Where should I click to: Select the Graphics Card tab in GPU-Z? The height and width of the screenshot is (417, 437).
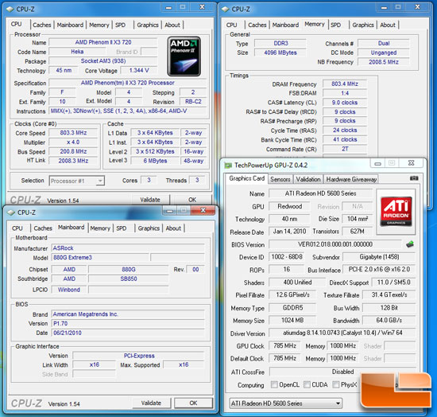coord(246,178)
